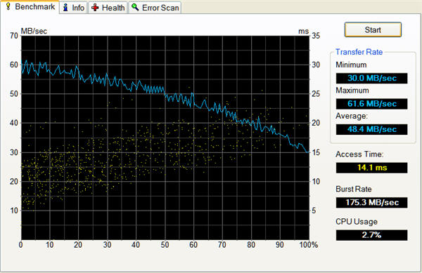Screen dimensions: 422x273
Task: Click the CPU Usage 2.7% readout
Action: (x=371, y=235)
